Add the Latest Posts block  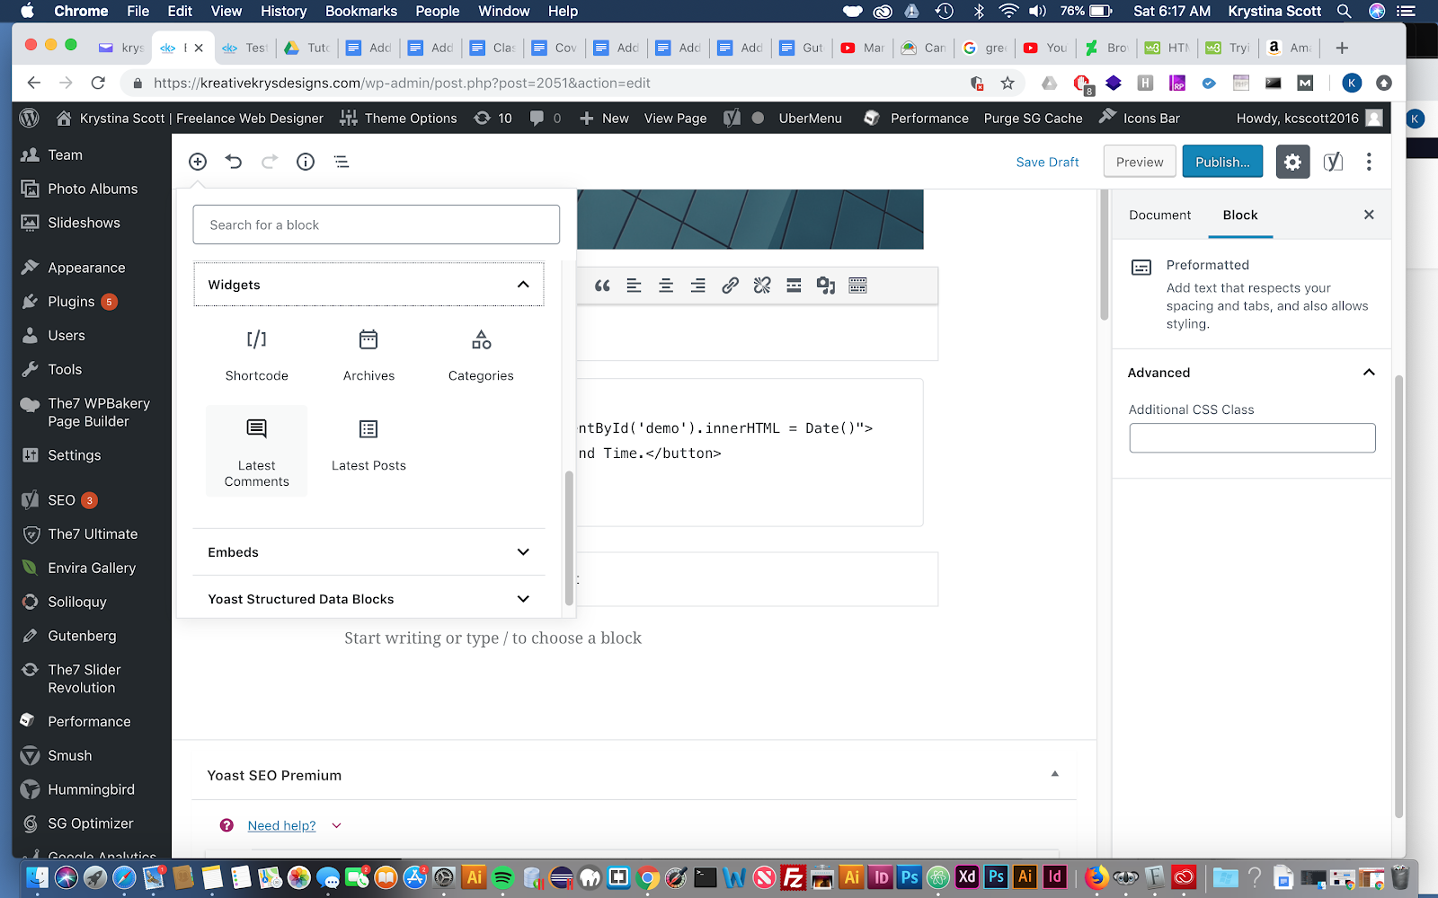[368, 446]
